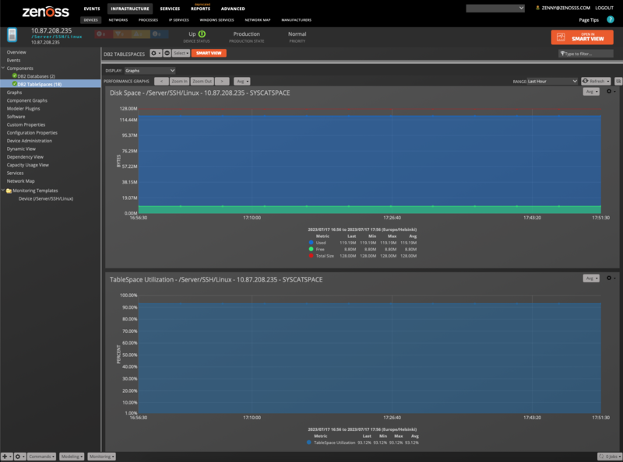Screen dimensions: 623x462
Task: Click the warning events yellow indicator
Action: click(141, 34)
